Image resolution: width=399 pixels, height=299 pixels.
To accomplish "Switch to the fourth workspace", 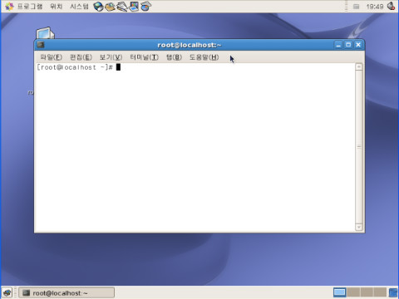I will (x=380, y=292).
